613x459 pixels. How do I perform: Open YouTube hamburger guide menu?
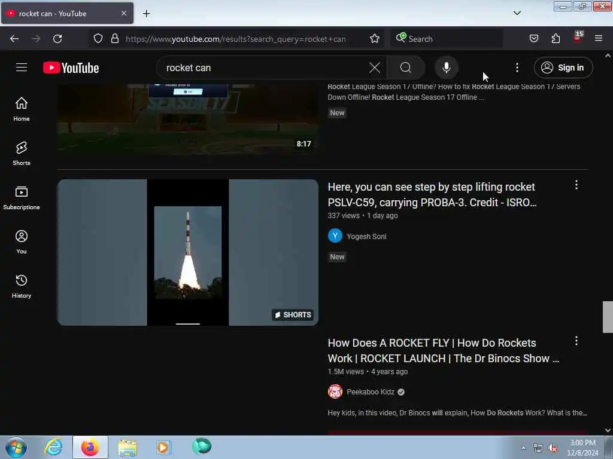tap(22, 68)
